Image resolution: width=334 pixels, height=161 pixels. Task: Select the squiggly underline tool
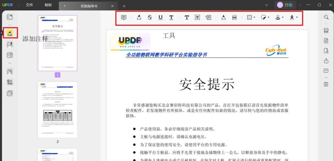pyautogui.click(x=171, y=17)
